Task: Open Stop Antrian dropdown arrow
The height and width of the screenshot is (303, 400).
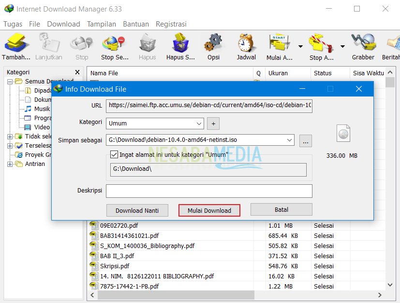Action: pos(342,46)
